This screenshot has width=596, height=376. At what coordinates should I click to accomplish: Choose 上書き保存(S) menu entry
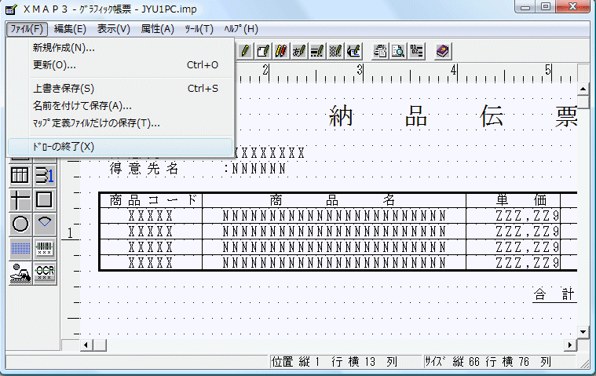pyautogui.click(x=120, y=89)
